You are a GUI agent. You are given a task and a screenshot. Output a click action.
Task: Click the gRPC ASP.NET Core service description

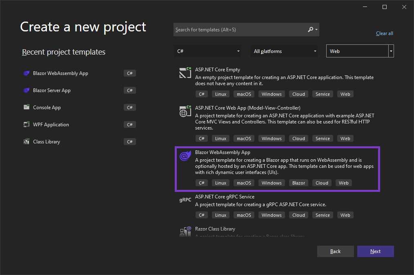click(x=260, y=205)
